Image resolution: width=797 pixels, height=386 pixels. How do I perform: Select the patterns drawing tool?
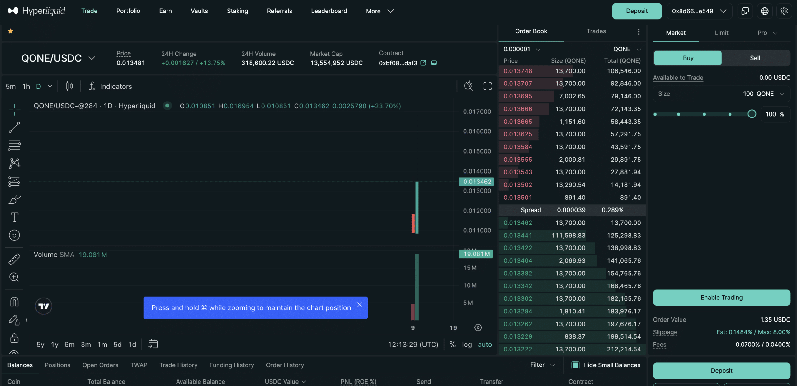coord(14,163)
